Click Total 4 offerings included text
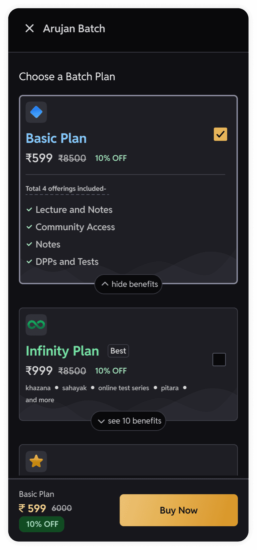The width and height of the screenshot is (257, 550). pyautogui.click(x=66, y=189)
